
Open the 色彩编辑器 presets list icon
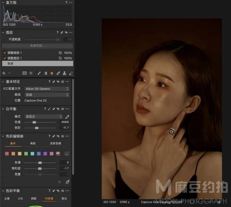[x=63, y=136]
